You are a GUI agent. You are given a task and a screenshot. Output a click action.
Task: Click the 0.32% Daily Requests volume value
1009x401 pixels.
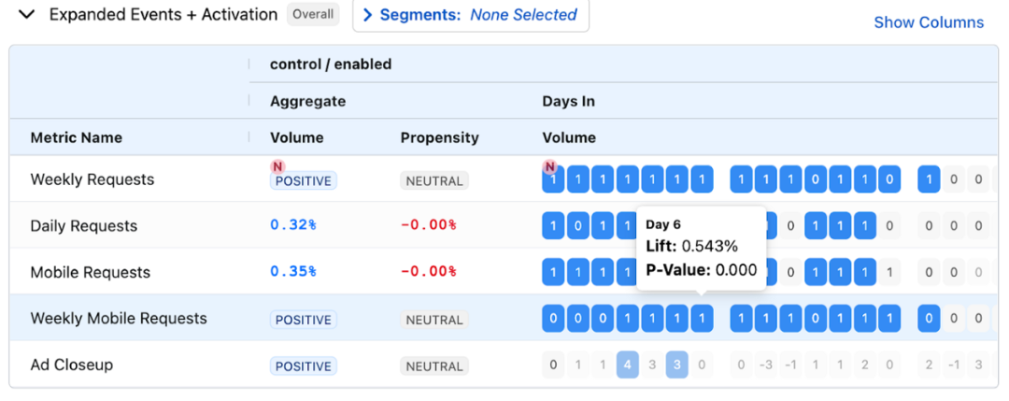point(292,225)
